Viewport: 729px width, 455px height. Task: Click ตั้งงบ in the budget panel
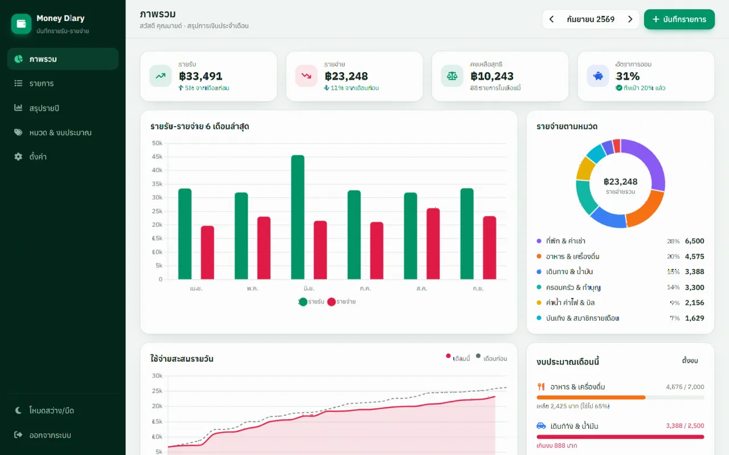(x=690, y=361)
